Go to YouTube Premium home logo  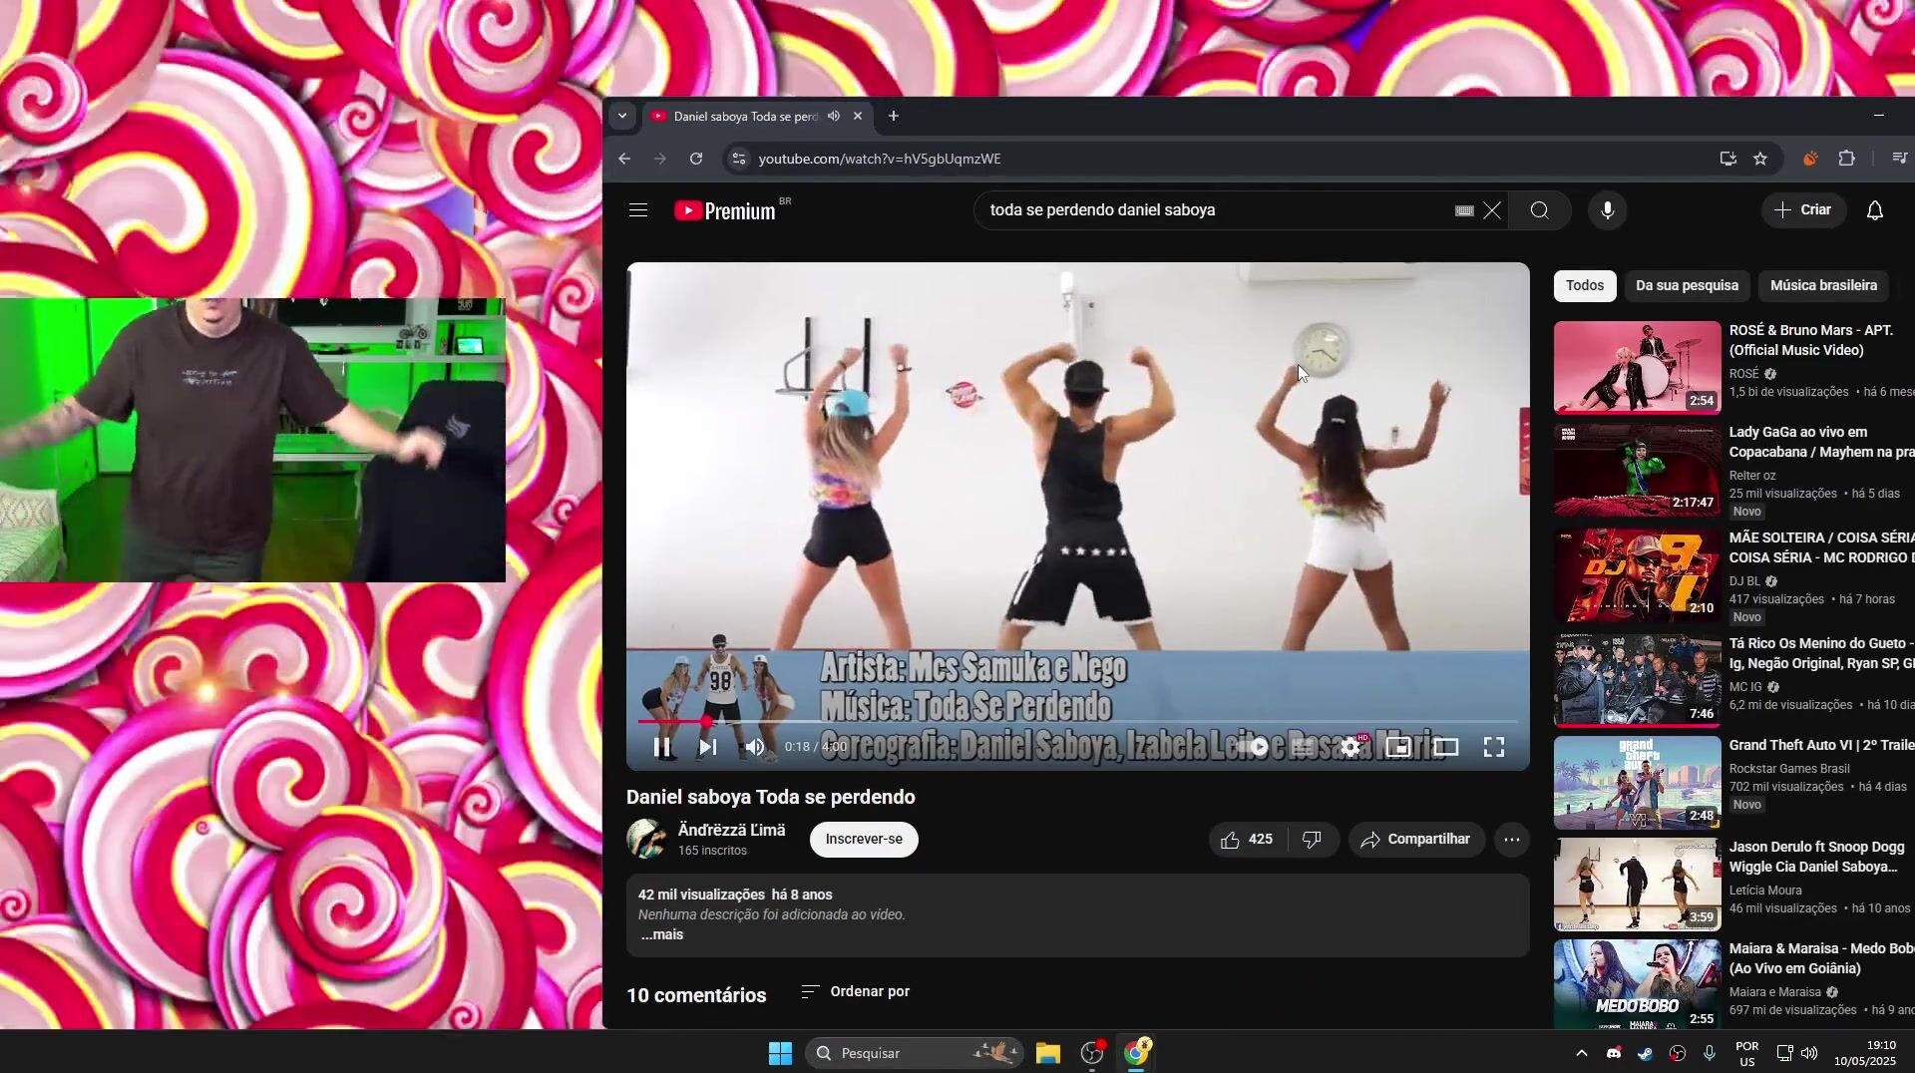(x=725, y=210)
